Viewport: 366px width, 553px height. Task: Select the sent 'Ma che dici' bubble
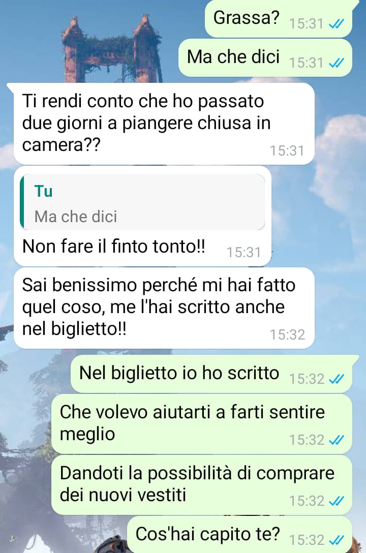coord(265,57)
